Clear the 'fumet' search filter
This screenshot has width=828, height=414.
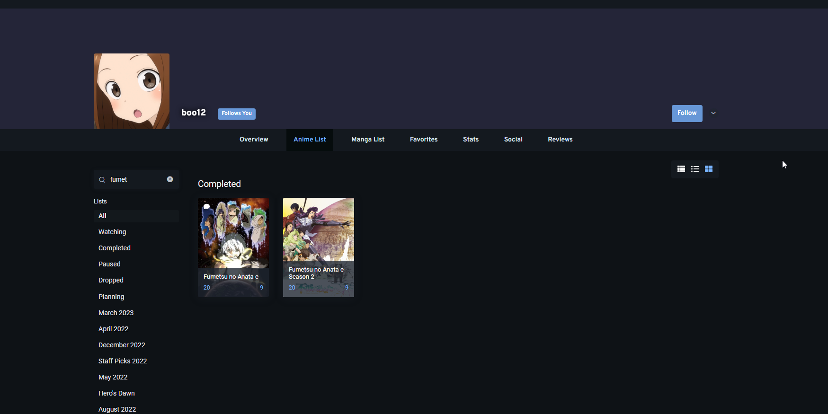(x=170, y=179)
